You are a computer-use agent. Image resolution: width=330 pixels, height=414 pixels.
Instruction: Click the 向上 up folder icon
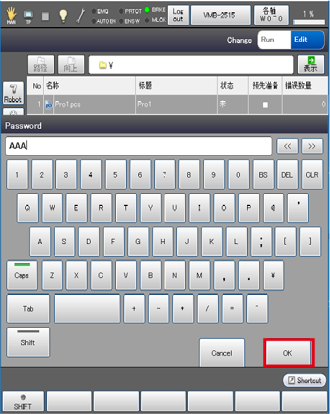click(x=71, y=64)
